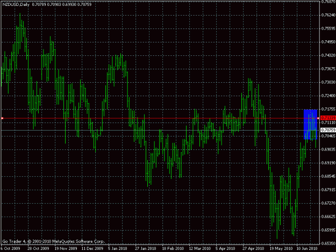Click the 0.74320 price scale value

pyautogui.click(x=328, y=55)
